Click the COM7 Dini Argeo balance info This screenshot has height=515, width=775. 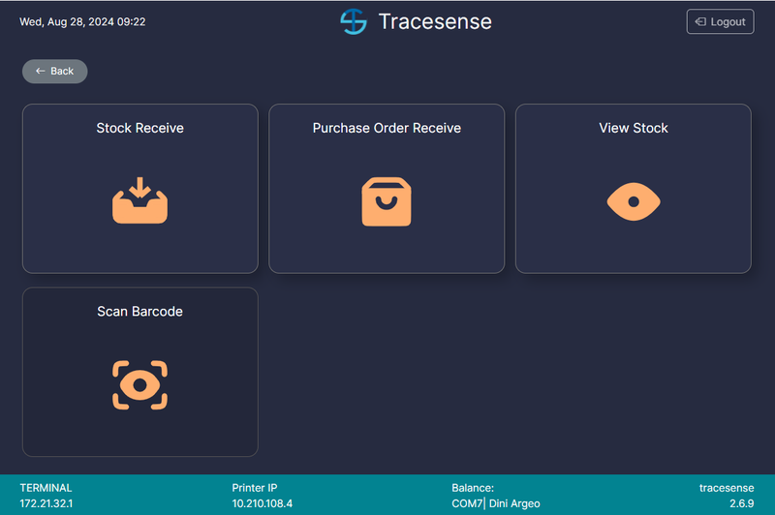click(495, 503)
